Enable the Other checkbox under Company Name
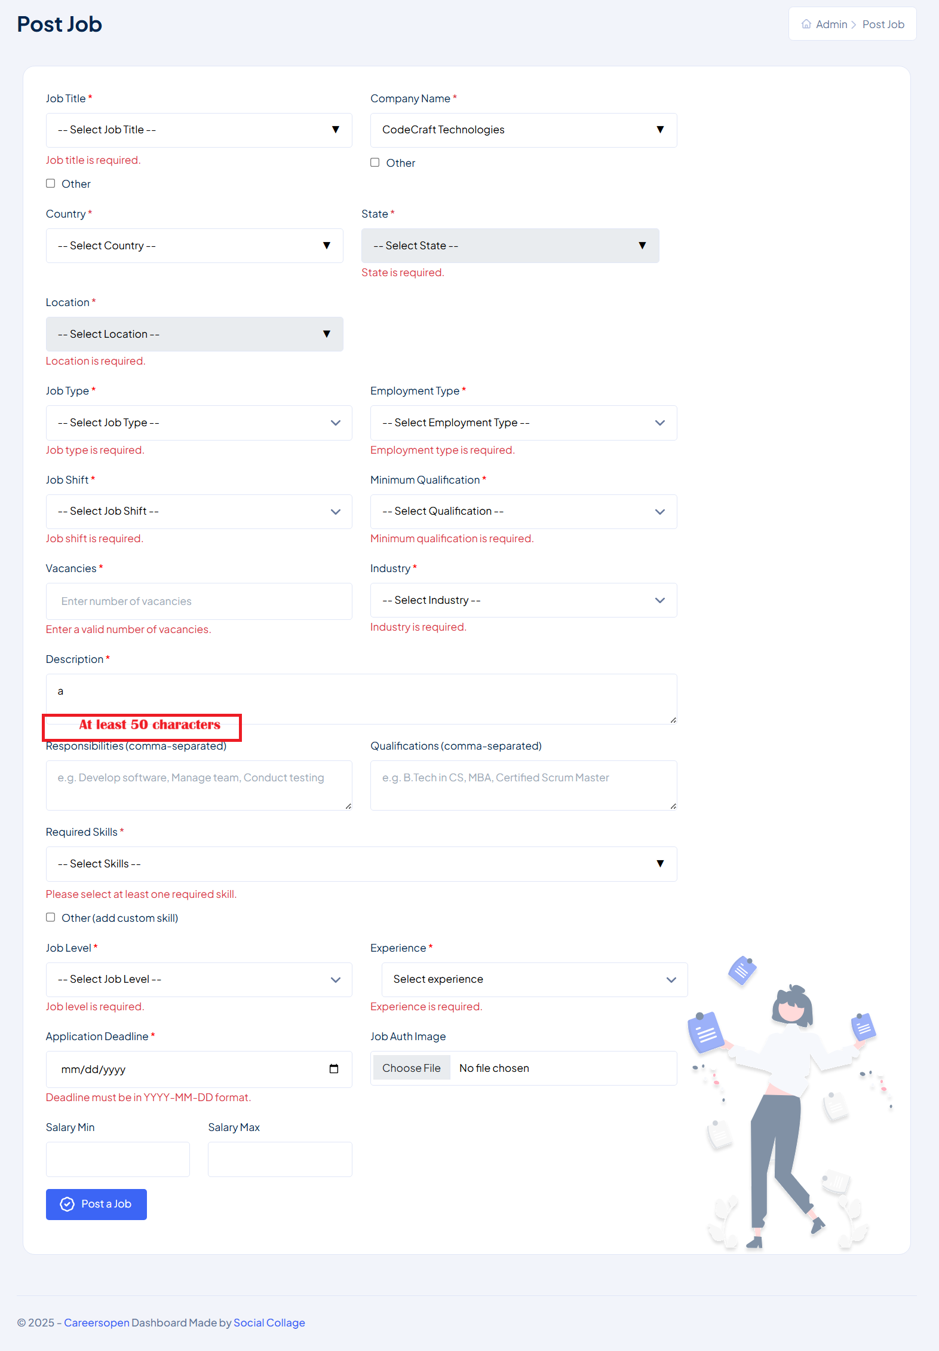 [x=375, y=163]
